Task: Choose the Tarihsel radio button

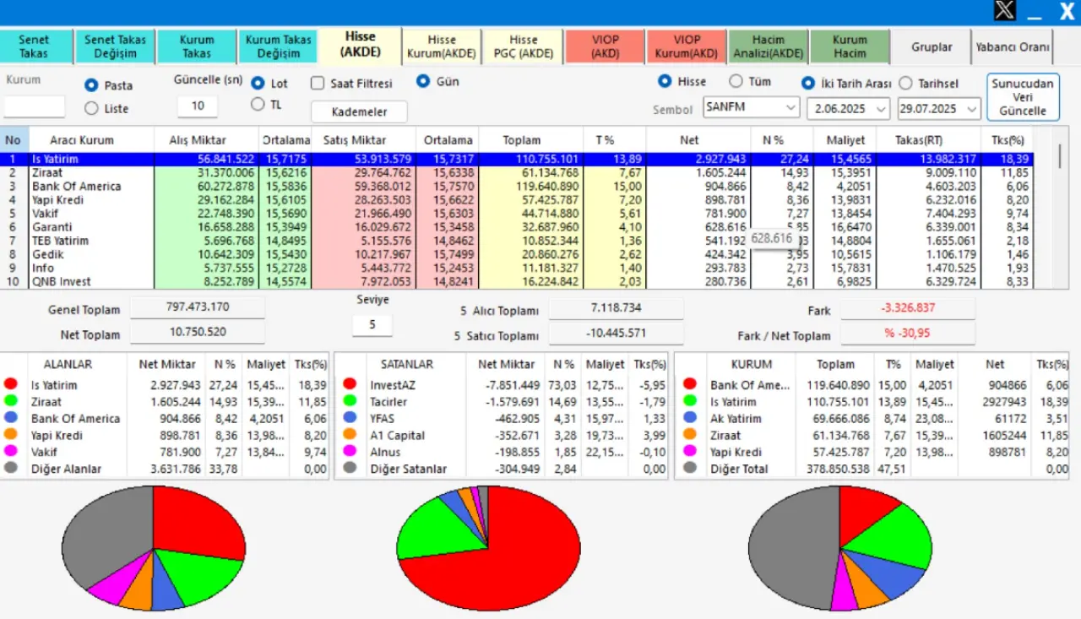Action: coord(906,84)
